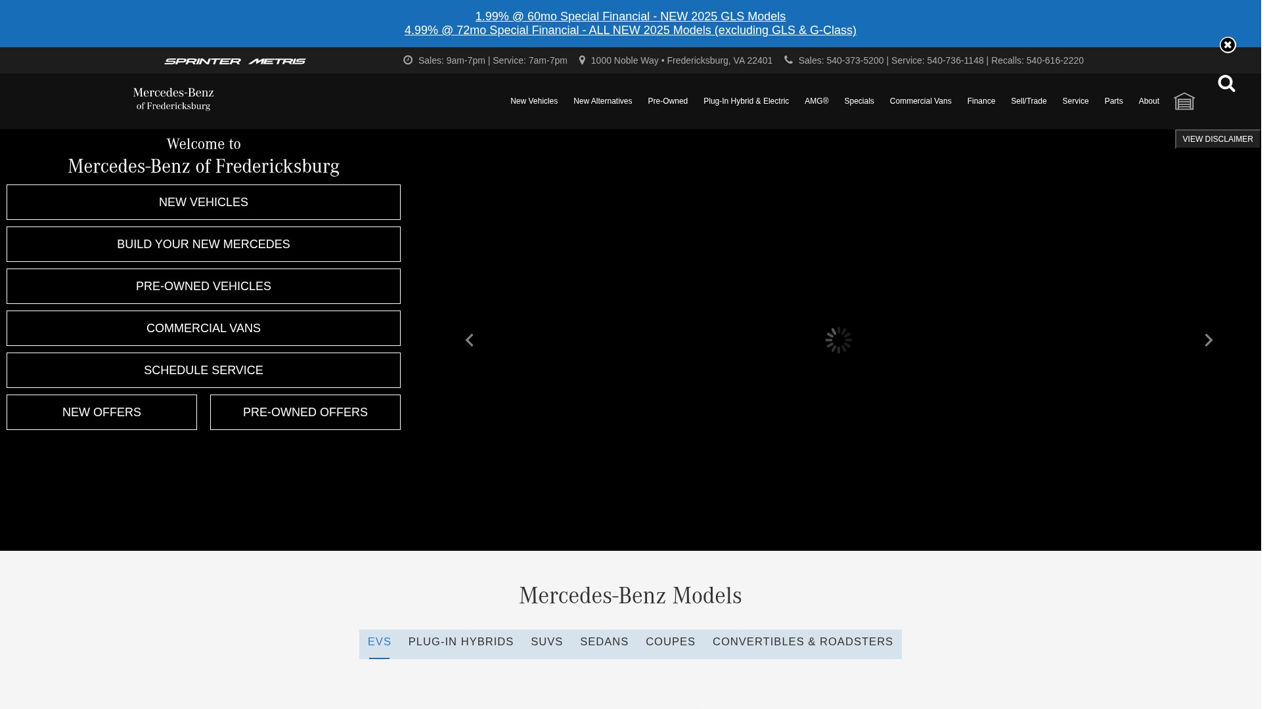Select CONVERTIBLES & ROADSTERS tab
The height and width of the screenshot is (709, 1271).
tap(803, 642)
